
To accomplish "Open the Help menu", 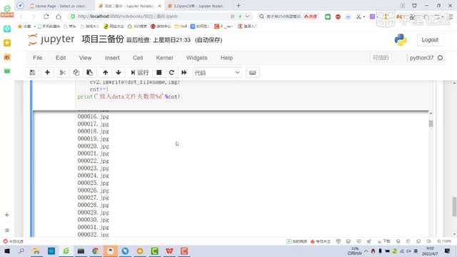I will [x=226, y=58].
